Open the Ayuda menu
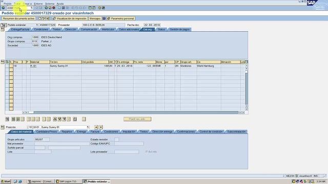Image resolution: width=328 pixels, height=184 pixels. coord(60,4)
